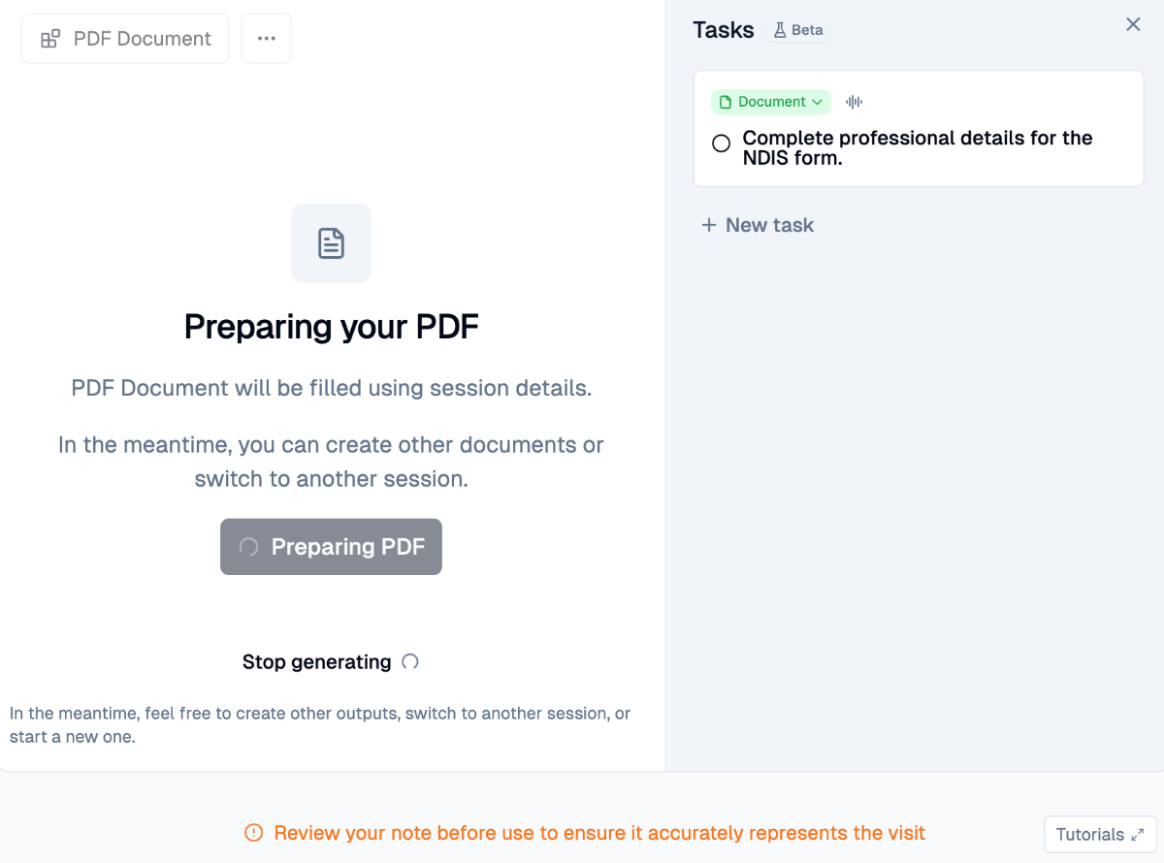1164x863 pixels.
Task: Open the PDF Document selector
Action: [125, 39]
